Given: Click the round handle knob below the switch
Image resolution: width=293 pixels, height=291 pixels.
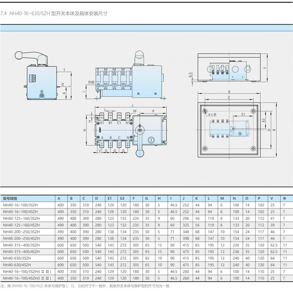Looking at the screenshot, I should [139, 153].
